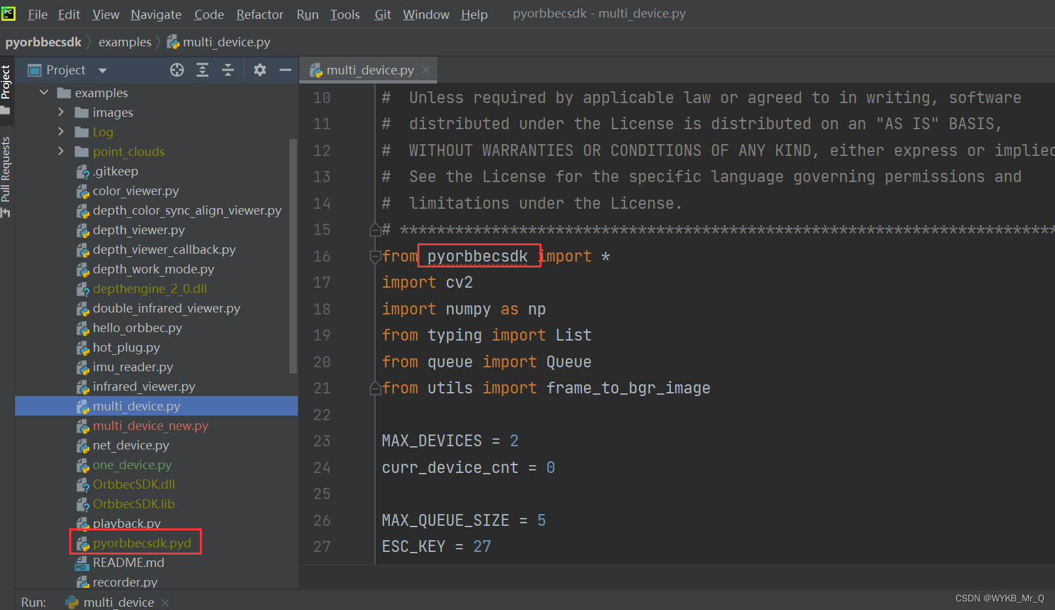Open the Navigate menu
This screenshot has height=610, width=1055.
156,14
